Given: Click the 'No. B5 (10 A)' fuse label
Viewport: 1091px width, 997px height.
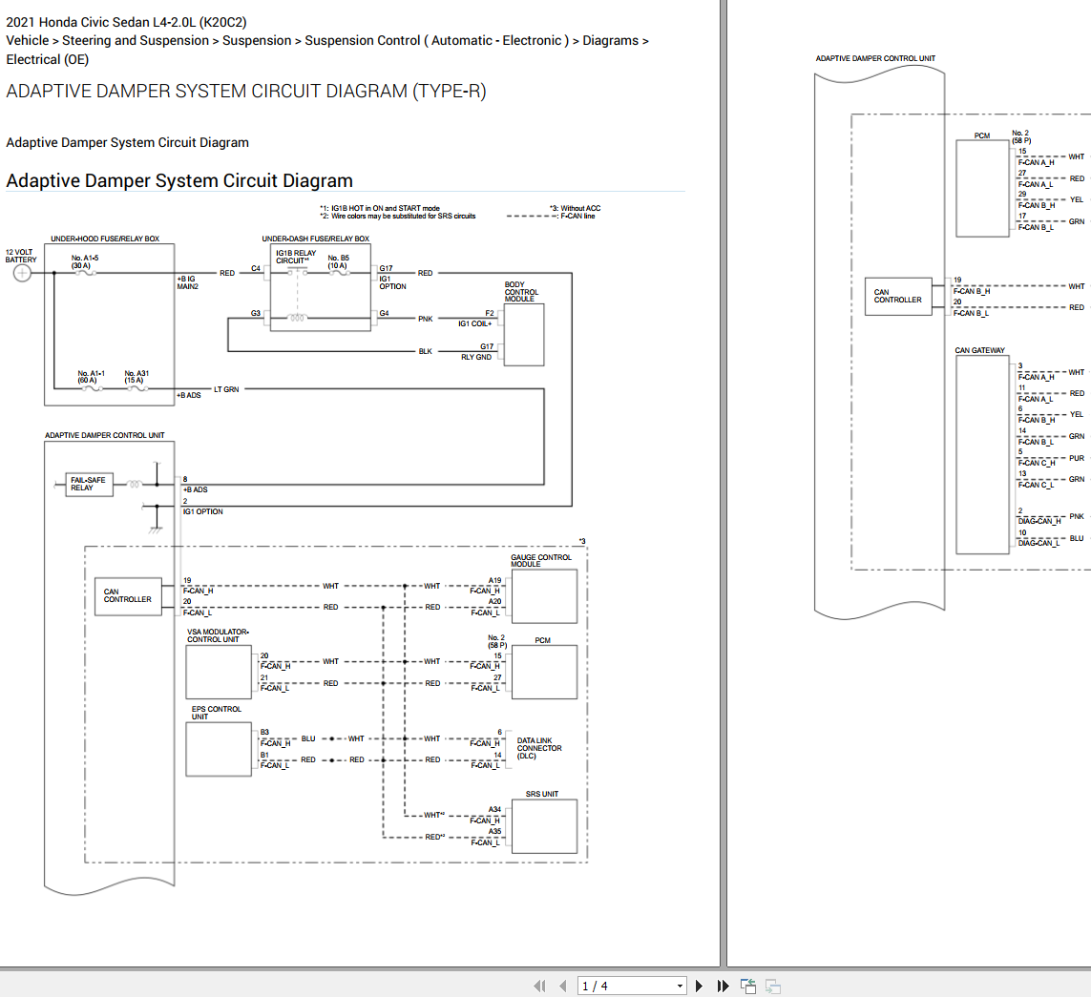Looking at the screenshot, I should pyautogui.click(x=339, y=261).
